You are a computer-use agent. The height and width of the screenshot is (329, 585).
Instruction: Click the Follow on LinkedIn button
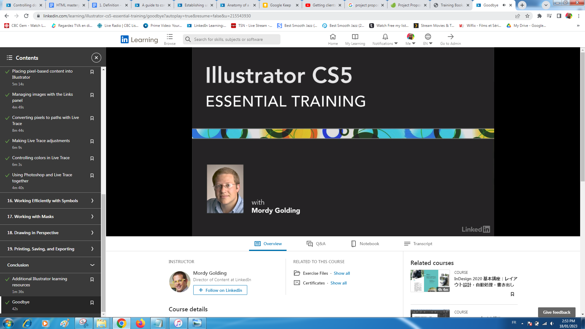(220, 290)
